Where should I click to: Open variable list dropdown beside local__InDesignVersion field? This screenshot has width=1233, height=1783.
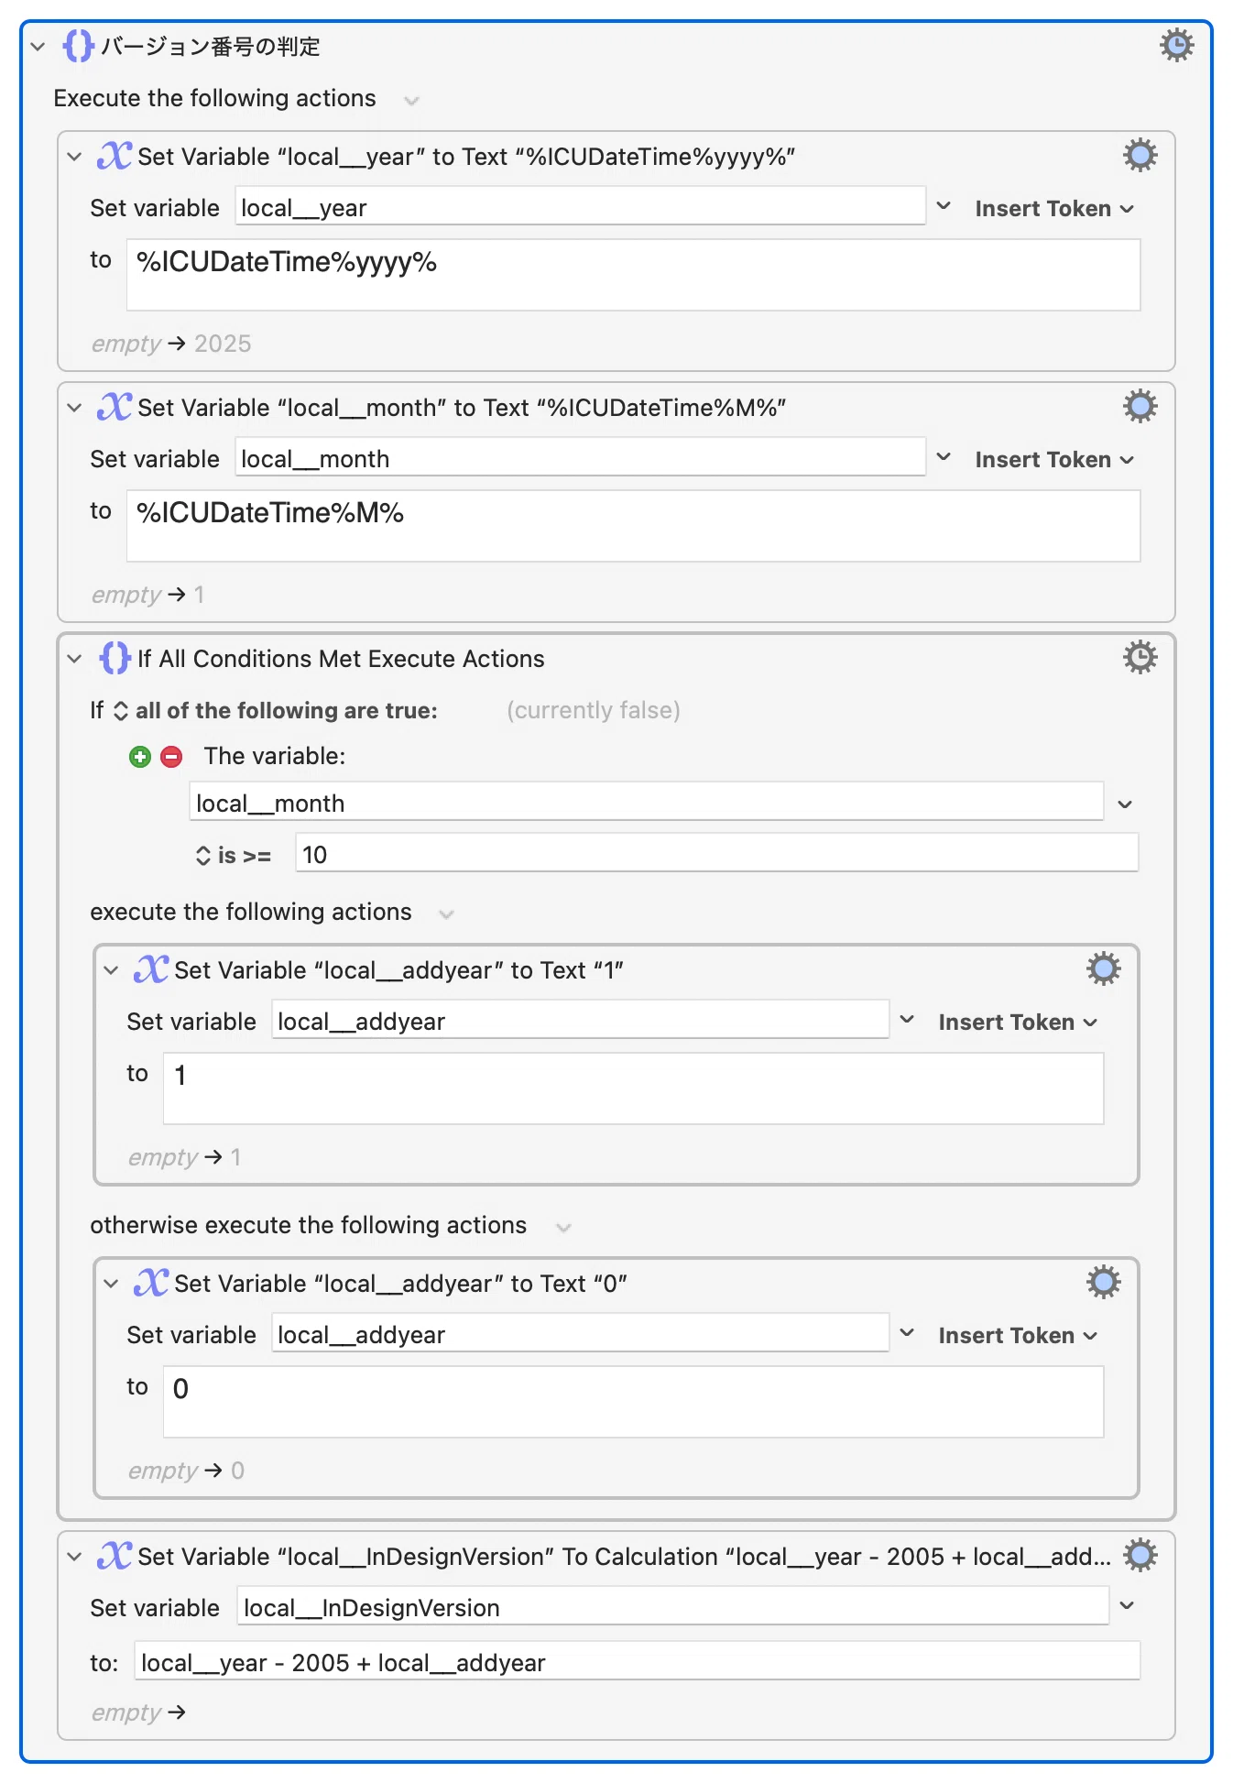tap(1127, 1605)
